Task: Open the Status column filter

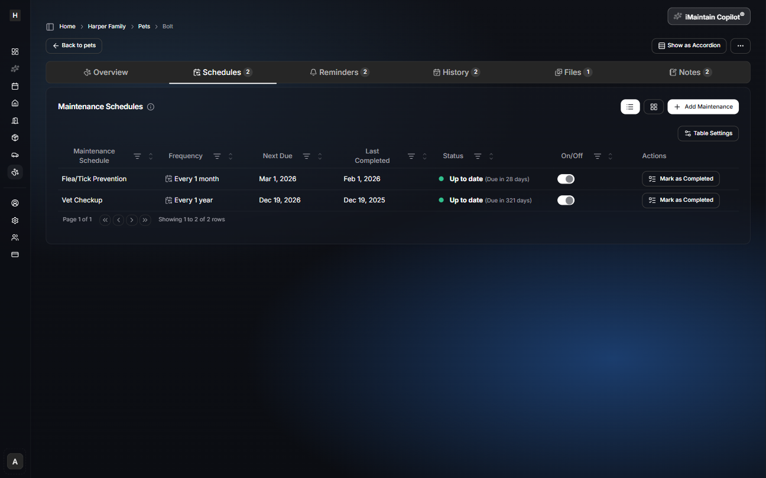Action: (478, 156)
